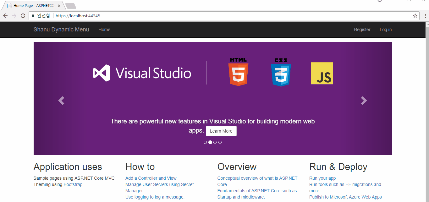
Task: Click the scrollbar up arrow
Action: [x=427, y=24]
